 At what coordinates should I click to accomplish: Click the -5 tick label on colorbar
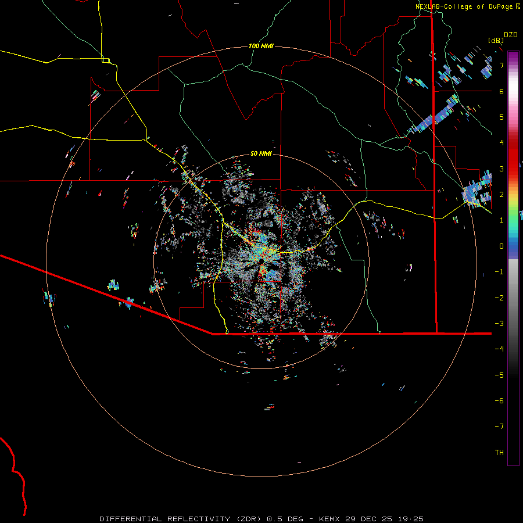[x=499, y=375]
